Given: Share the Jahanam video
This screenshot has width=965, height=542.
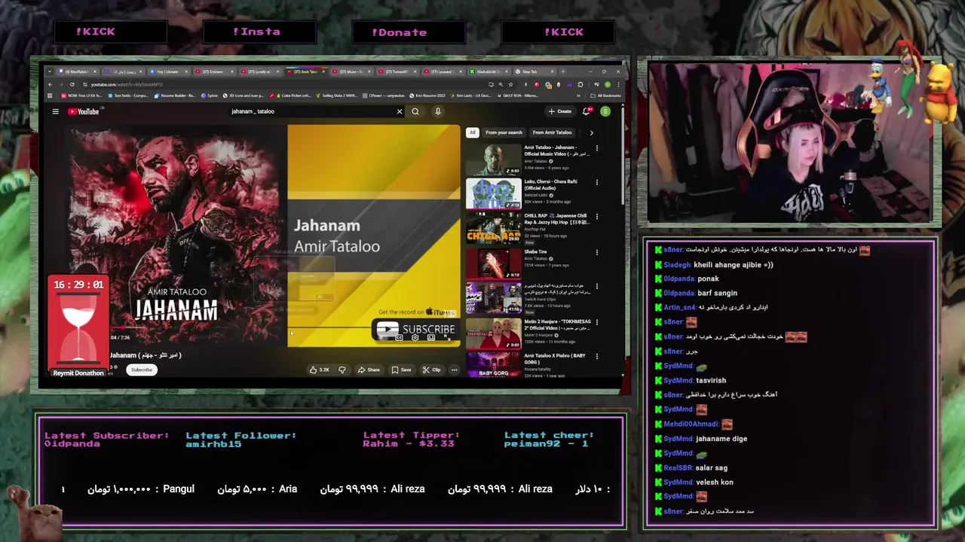Looking at the screenshot, I should pyautogui.click(x=369, y=370).
